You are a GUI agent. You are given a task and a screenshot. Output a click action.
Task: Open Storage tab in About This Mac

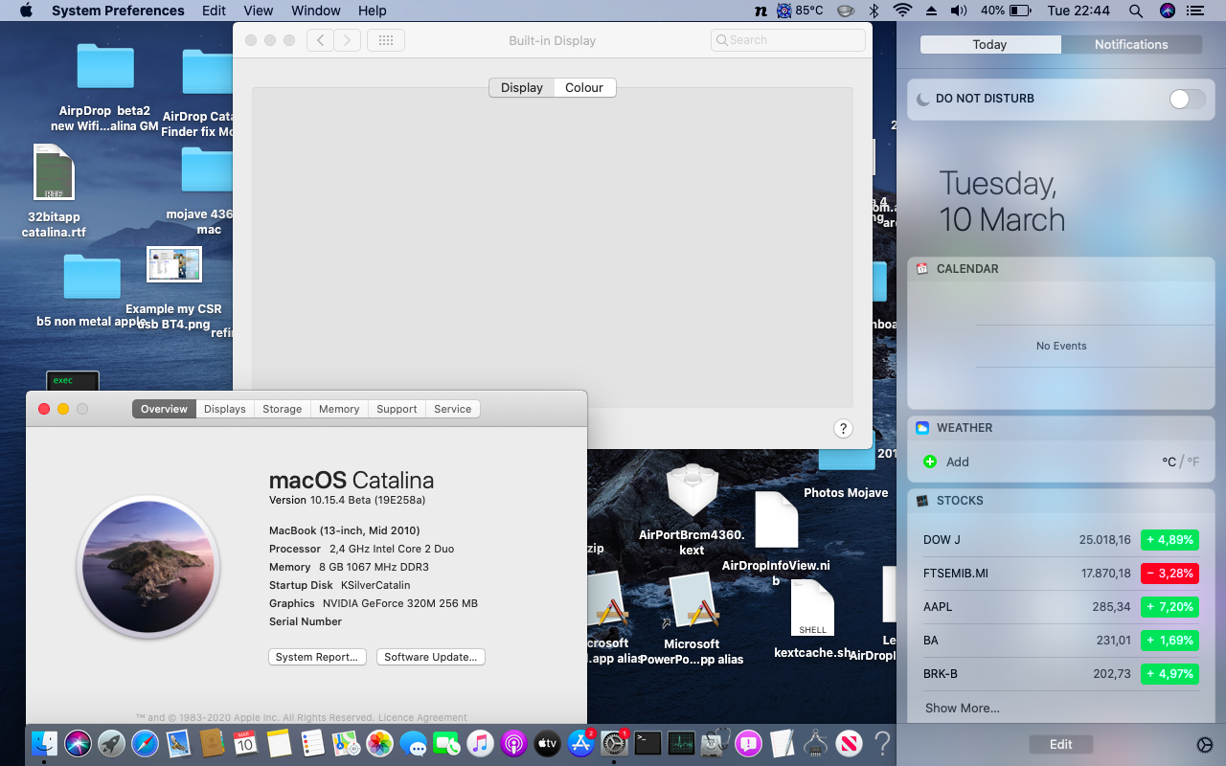tap(283, 409)
